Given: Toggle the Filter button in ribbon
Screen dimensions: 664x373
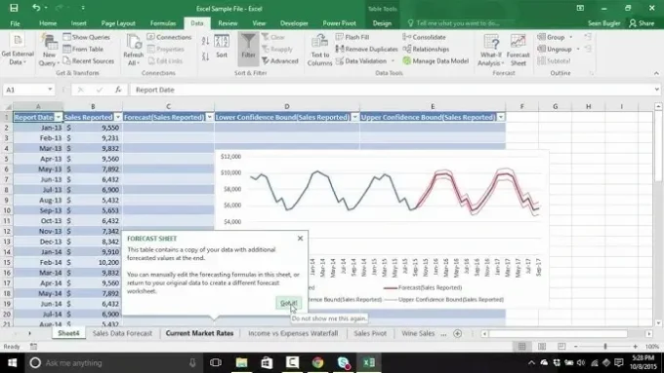Looking at the screenshot, I should pos(248,48).
